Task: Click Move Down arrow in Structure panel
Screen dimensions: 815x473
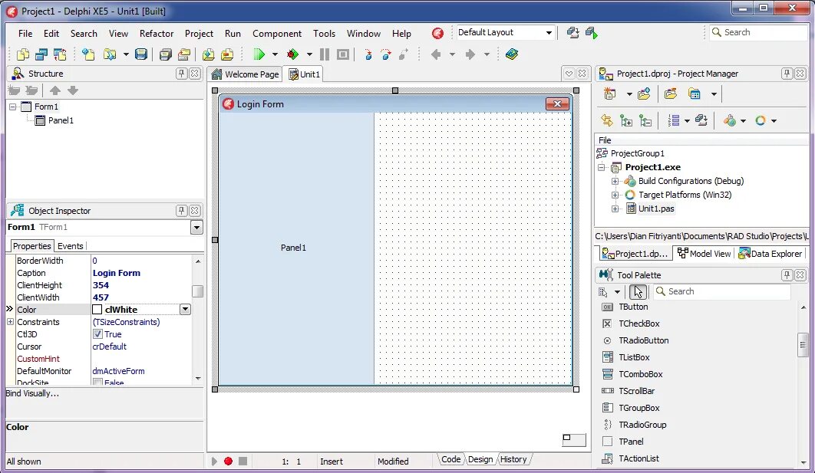Action: [73, 90]
